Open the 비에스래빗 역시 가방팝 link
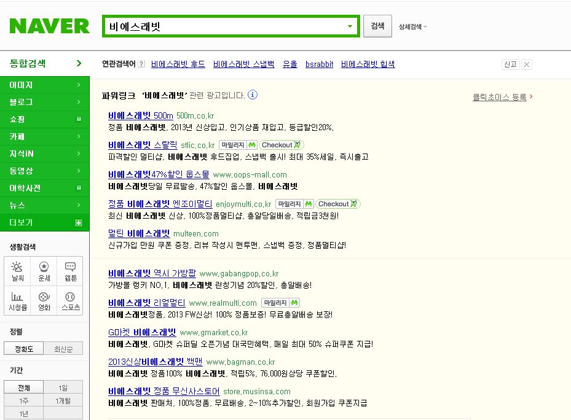Screen dimensions: 571x420 click(152, 273)
